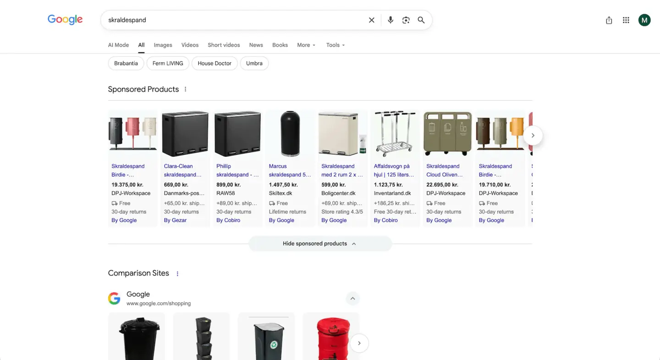Open Google Lens image search
The height and width of the screenshot is (360, 660).
coord(406,20)
